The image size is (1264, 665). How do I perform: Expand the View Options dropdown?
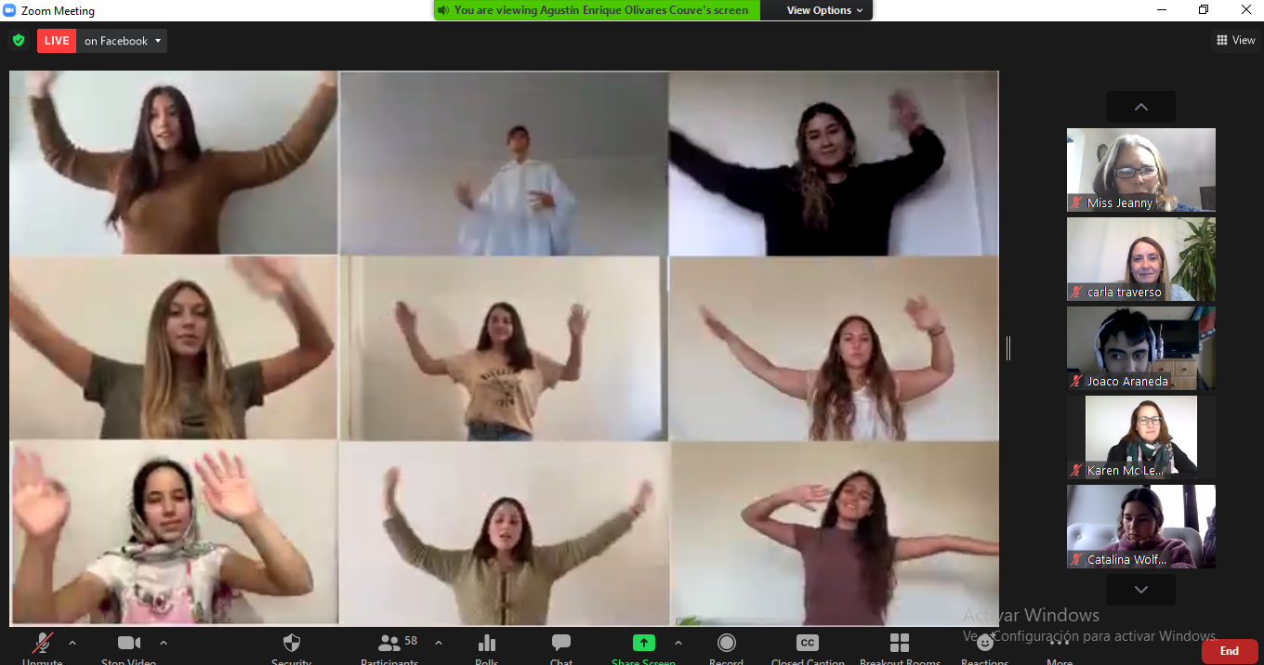click(x=824, y=10)
